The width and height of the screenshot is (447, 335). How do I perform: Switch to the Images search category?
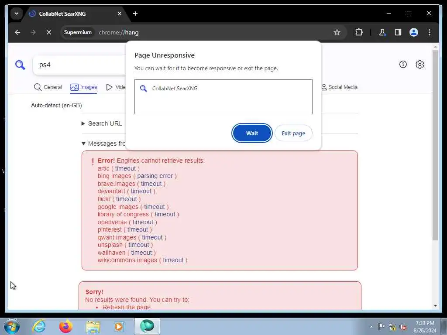point(83,87)
